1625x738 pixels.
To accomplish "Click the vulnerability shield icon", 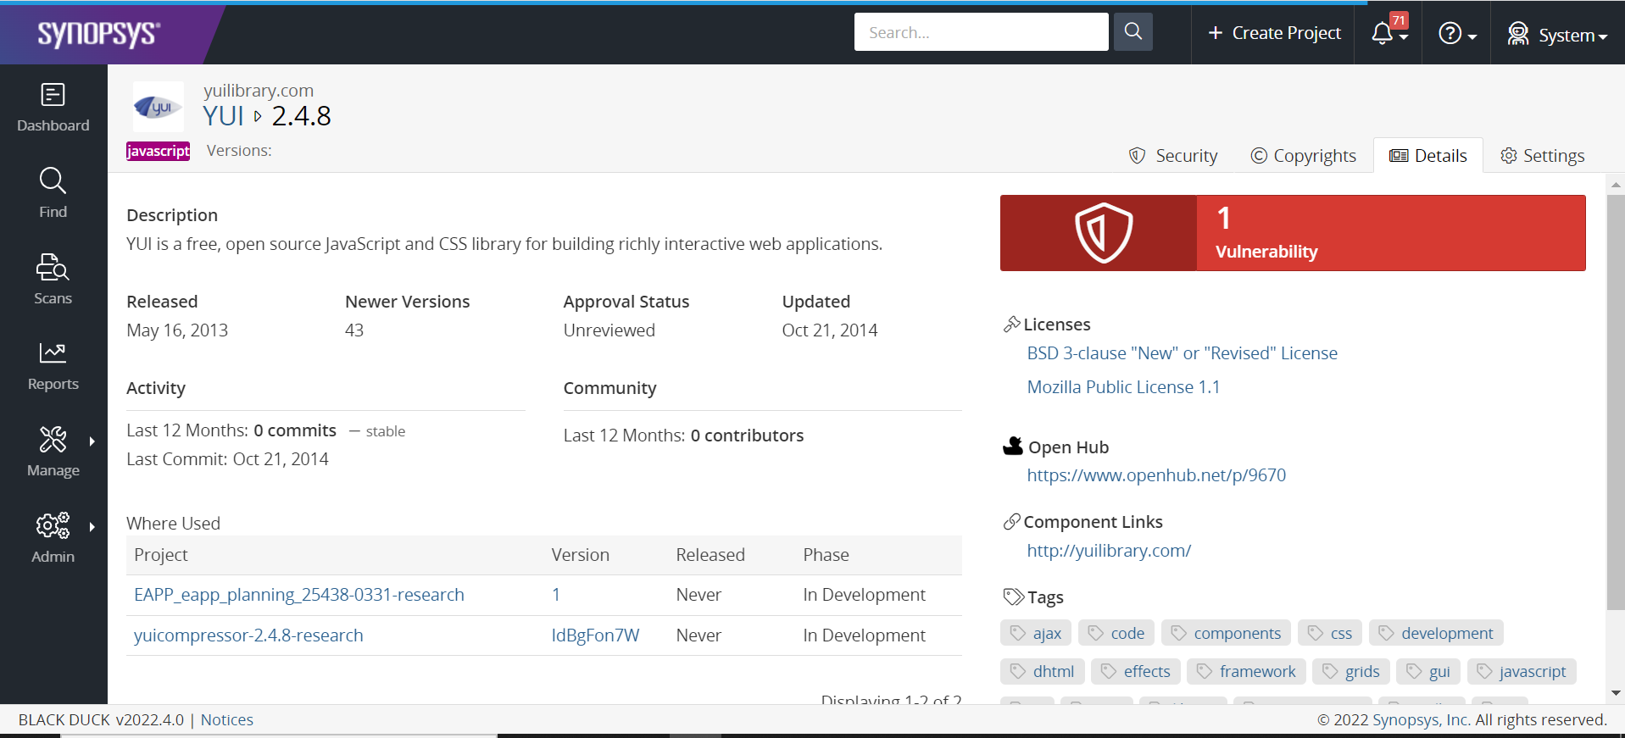I will tap(1103, 233).
